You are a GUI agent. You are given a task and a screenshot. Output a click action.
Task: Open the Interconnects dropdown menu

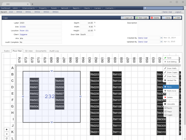point(29,8)
